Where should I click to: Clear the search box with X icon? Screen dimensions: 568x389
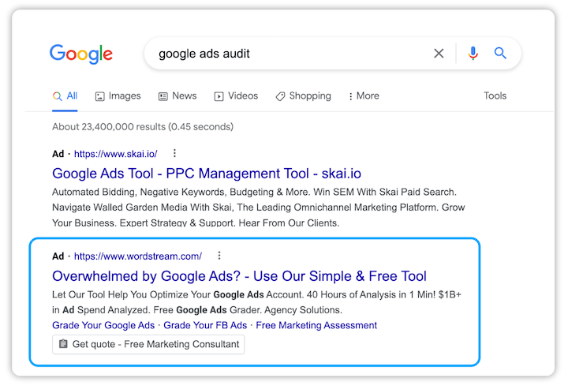[439, 54]
